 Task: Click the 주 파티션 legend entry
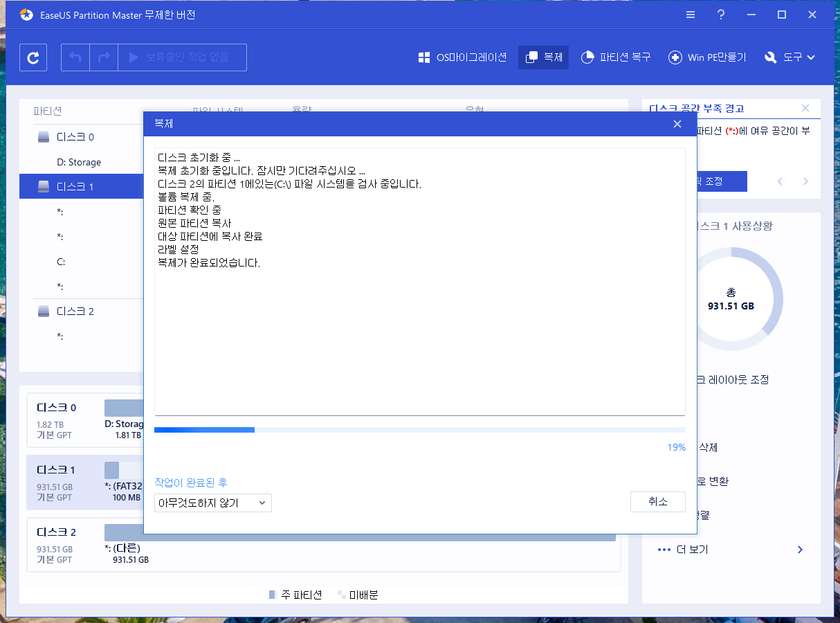click(x=295, y=595)
